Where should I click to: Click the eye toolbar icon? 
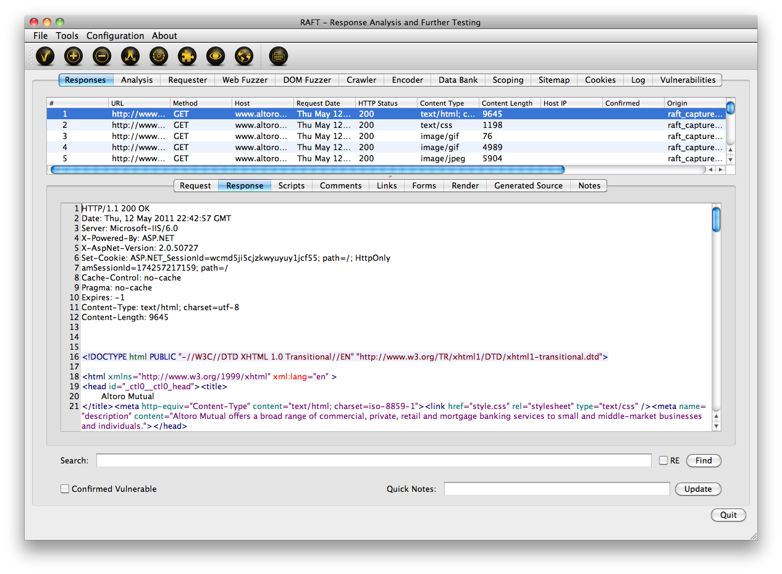tap(216, 56)
